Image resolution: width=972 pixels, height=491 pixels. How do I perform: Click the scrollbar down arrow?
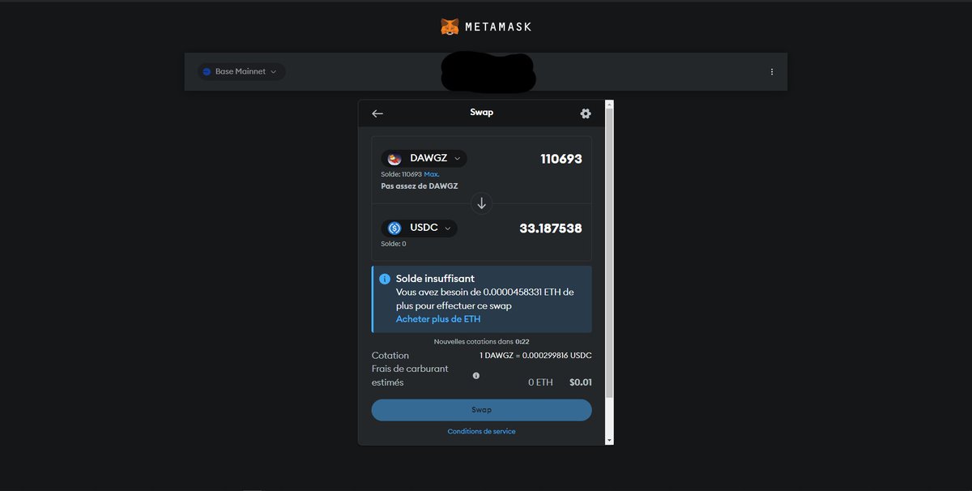click(x=609, y=440)
